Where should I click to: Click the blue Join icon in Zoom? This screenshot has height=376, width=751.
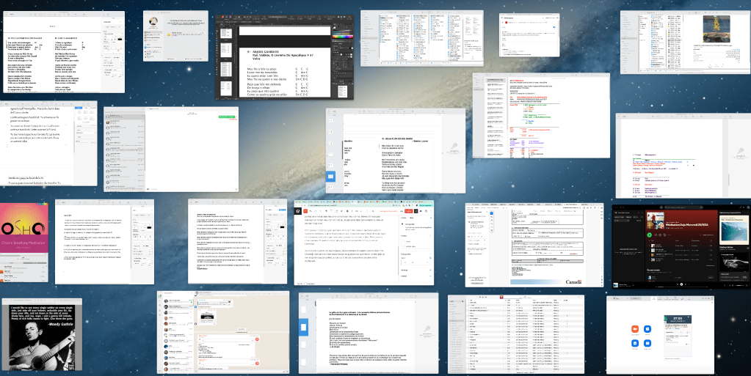pyautogui.click(x=647, y=331)
